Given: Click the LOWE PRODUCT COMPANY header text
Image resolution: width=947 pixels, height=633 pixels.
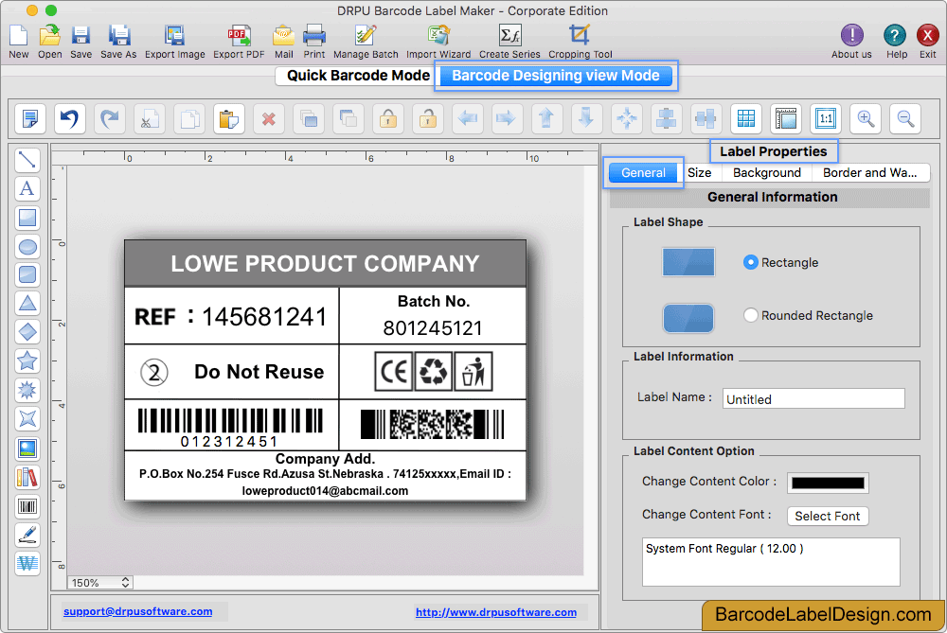Looking at the screenshot, I should 325,264.
